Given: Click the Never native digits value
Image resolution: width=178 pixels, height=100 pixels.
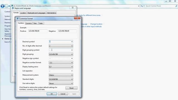Looking at the screenshot, I should coord(51,83).
